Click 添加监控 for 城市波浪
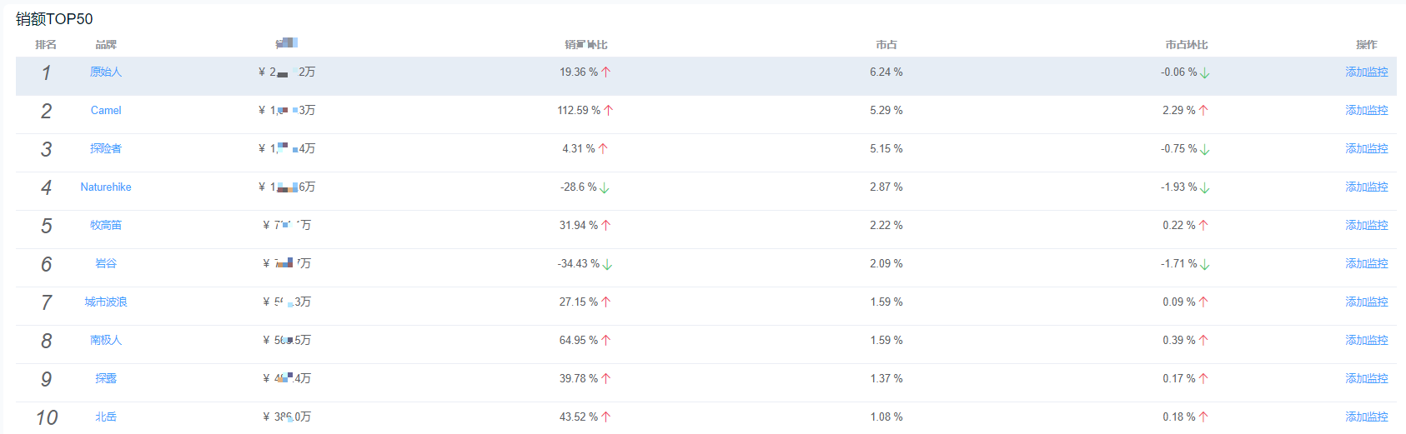The image size is (1406, 434). 1366,302
